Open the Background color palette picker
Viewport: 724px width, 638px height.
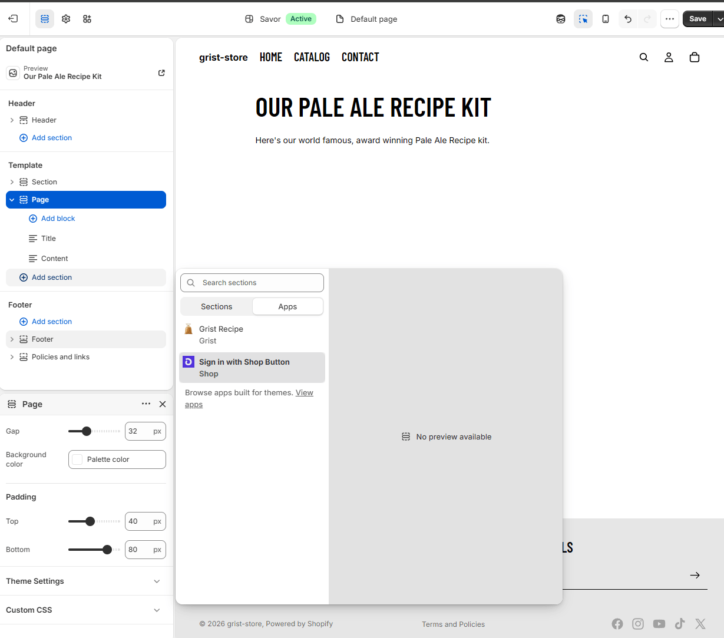click(x=117, y=460)
